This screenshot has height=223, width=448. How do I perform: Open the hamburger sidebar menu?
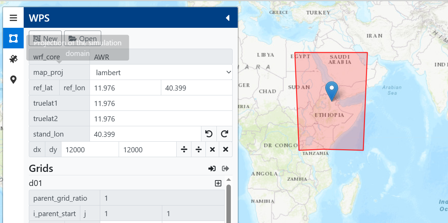[x=13, y=18]
